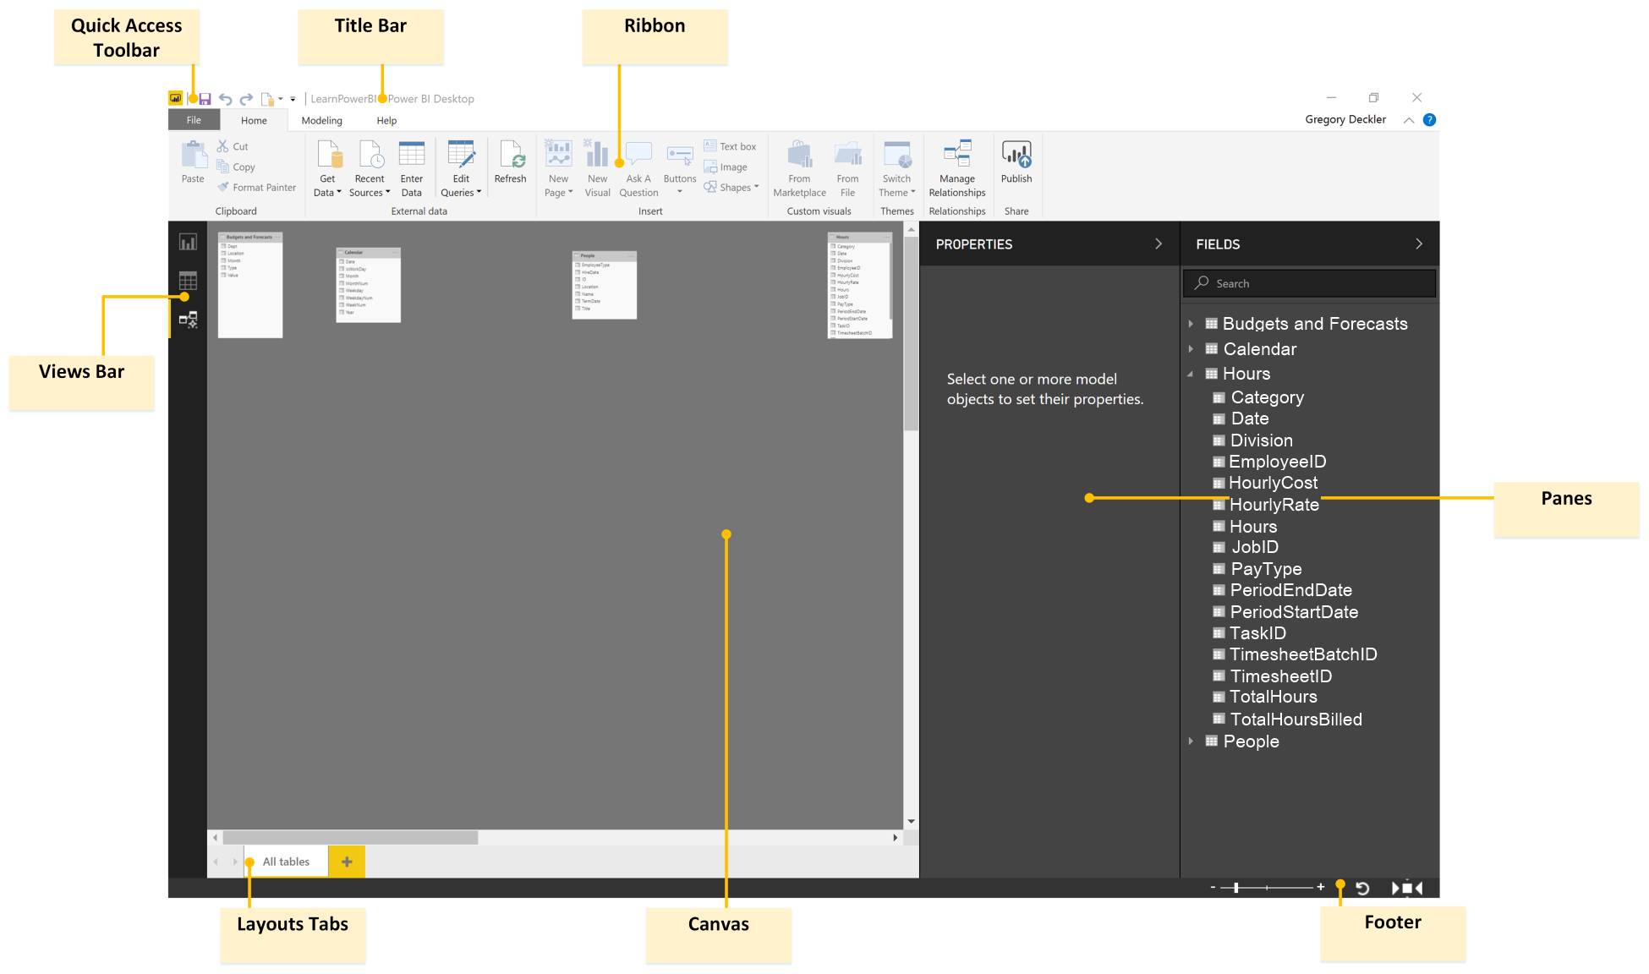Expand the People table in Fields

(x=1191, y=741)
